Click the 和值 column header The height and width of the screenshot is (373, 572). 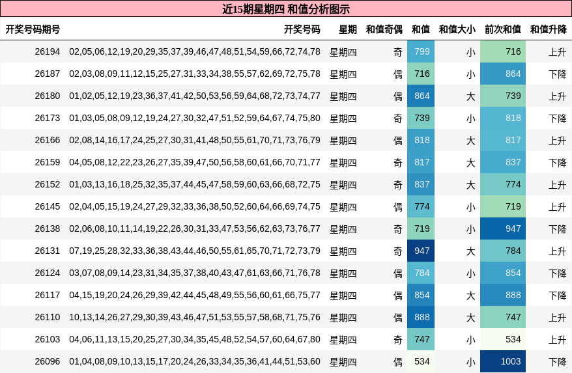(421, 29)
